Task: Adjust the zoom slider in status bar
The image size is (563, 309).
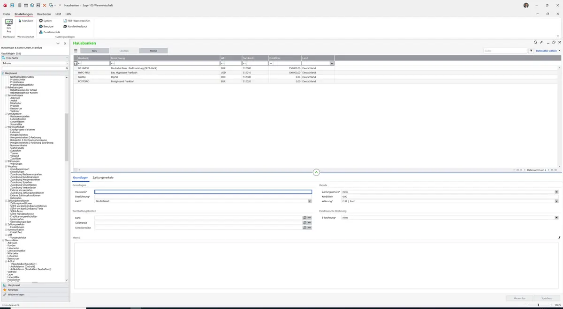Action: click(538, 305)
